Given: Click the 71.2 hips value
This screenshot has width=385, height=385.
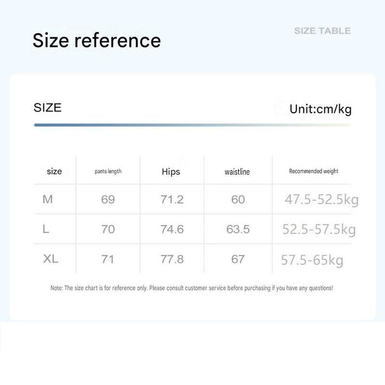Looking at the screenshot, I should click(x=172, y=199).
